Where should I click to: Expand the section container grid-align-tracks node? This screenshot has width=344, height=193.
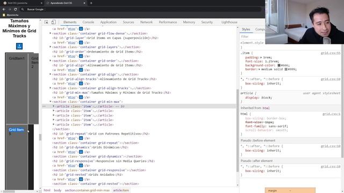[x=50, y=88]
